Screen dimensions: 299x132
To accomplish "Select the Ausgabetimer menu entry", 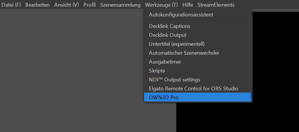I will (x=165, y=62).
